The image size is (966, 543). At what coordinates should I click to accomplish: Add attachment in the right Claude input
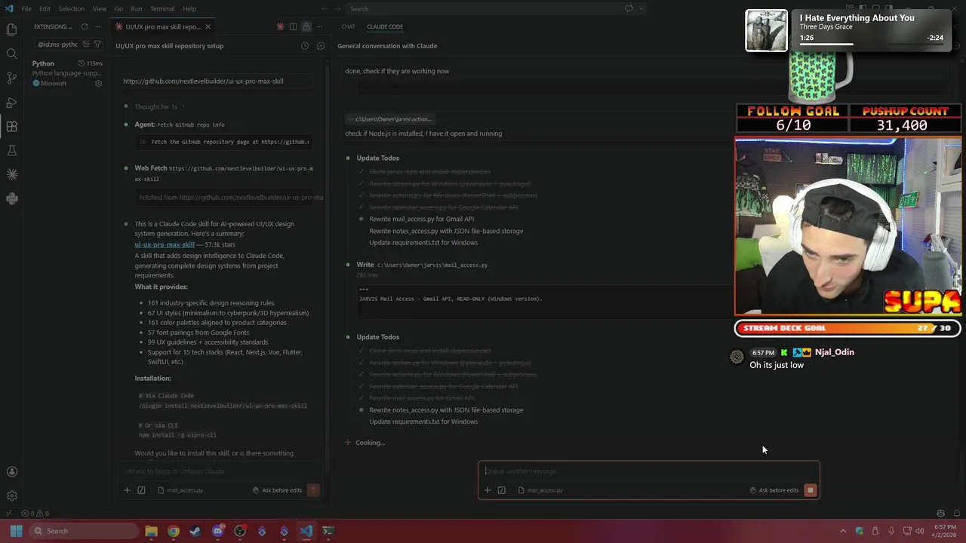coord(488,490)
